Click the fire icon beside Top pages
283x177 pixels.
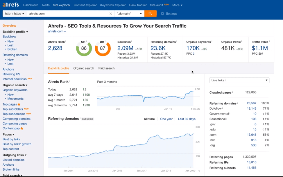click(x=19, y=104)
